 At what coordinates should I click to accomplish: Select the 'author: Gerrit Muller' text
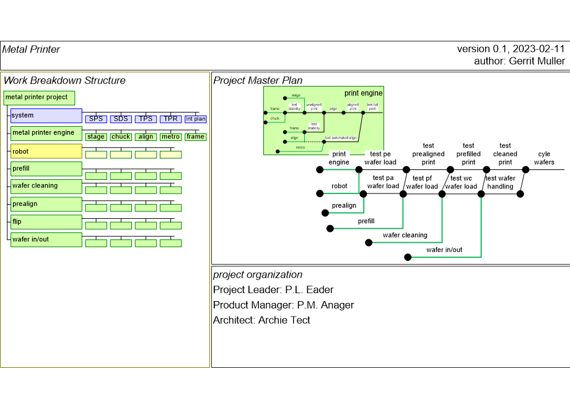click(x=519, y=61)
